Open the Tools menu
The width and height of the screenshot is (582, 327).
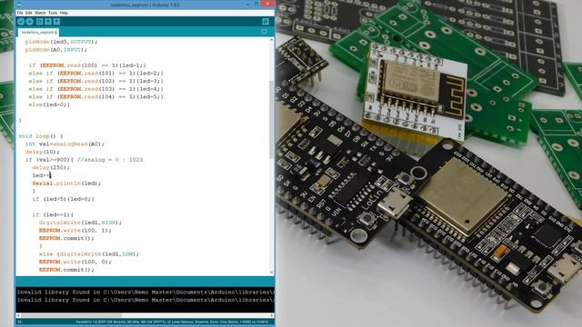(x=53, y=13)
